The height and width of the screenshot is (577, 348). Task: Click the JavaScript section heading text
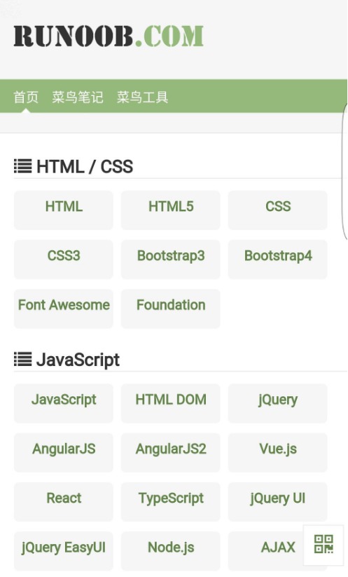78,360
